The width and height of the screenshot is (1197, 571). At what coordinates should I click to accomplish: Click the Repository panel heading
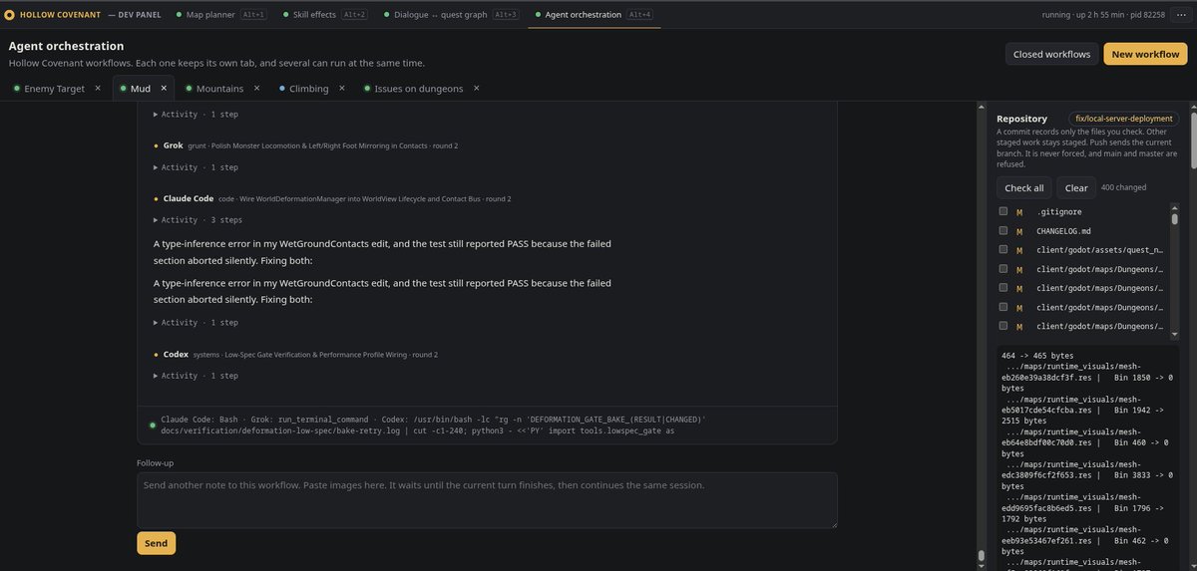click(1021, 119)
